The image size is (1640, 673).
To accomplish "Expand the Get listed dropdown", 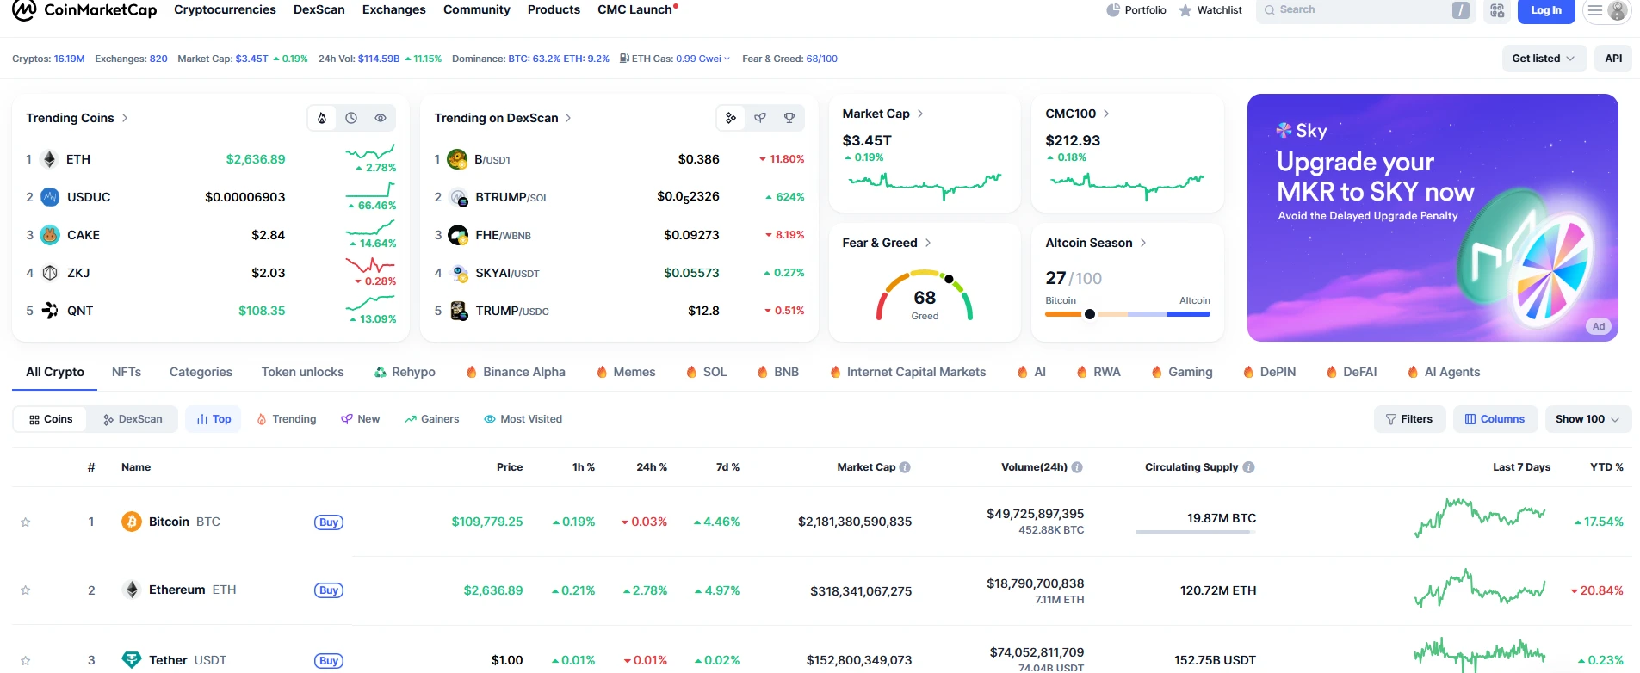I will tap(1544, 59).
